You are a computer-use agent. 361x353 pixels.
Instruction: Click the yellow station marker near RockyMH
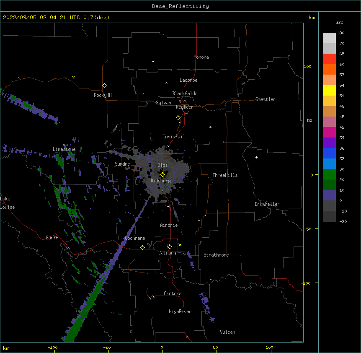(104, 86)
